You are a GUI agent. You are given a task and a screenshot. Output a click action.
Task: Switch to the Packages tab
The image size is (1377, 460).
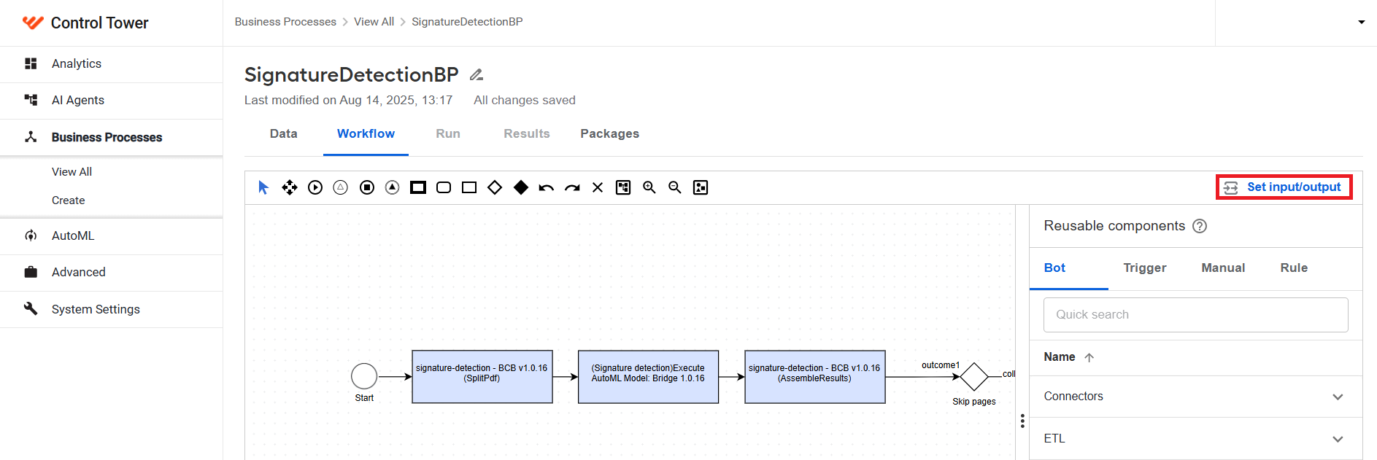click(x=610, y=134)
